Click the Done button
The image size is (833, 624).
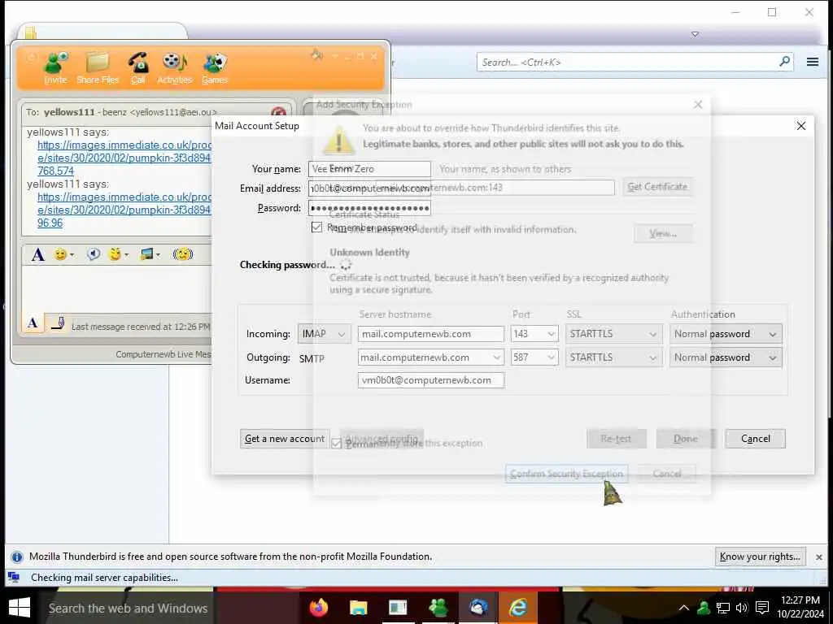685,439
